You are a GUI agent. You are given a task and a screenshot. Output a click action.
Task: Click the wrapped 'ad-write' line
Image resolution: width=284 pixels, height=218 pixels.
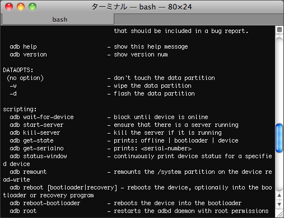point(16,179)
